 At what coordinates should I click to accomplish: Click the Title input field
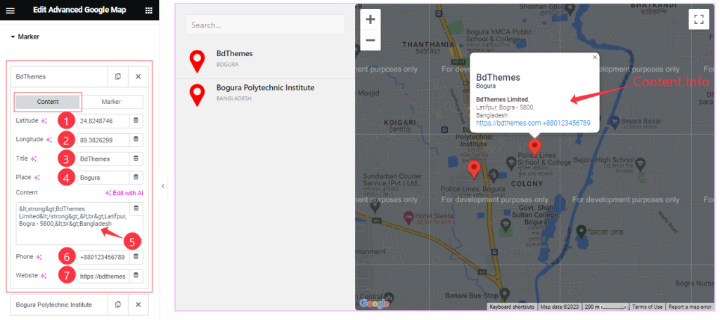tap(103, 159)
